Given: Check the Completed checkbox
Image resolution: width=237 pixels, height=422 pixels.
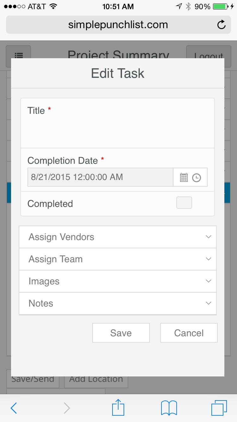Looking at the screenshot, I should click(x=184, y=202).
